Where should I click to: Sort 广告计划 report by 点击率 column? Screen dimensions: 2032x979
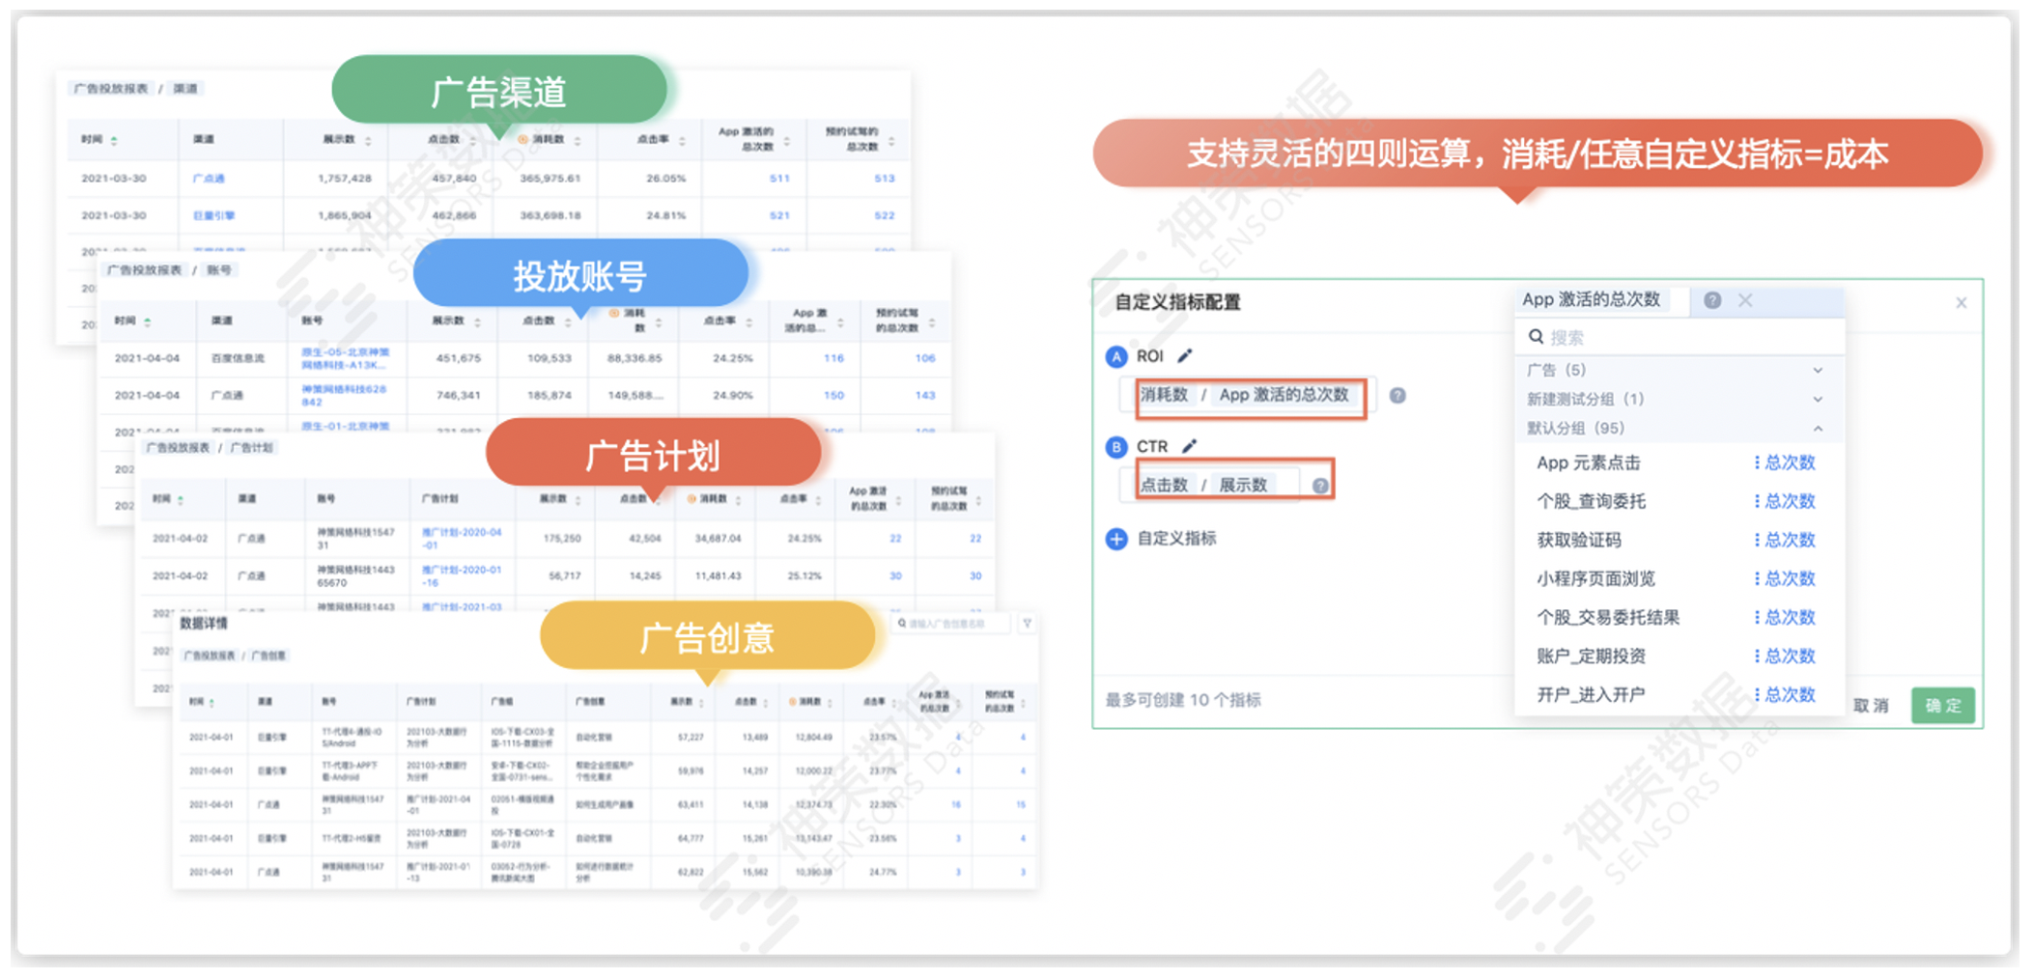[818, 500]
